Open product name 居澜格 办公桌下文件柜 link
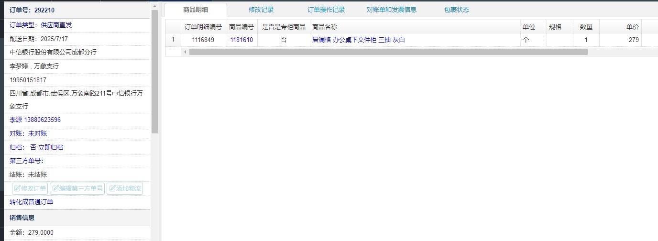Image resolution: width=658 pixels, height=241 pixels. point(358,40)
